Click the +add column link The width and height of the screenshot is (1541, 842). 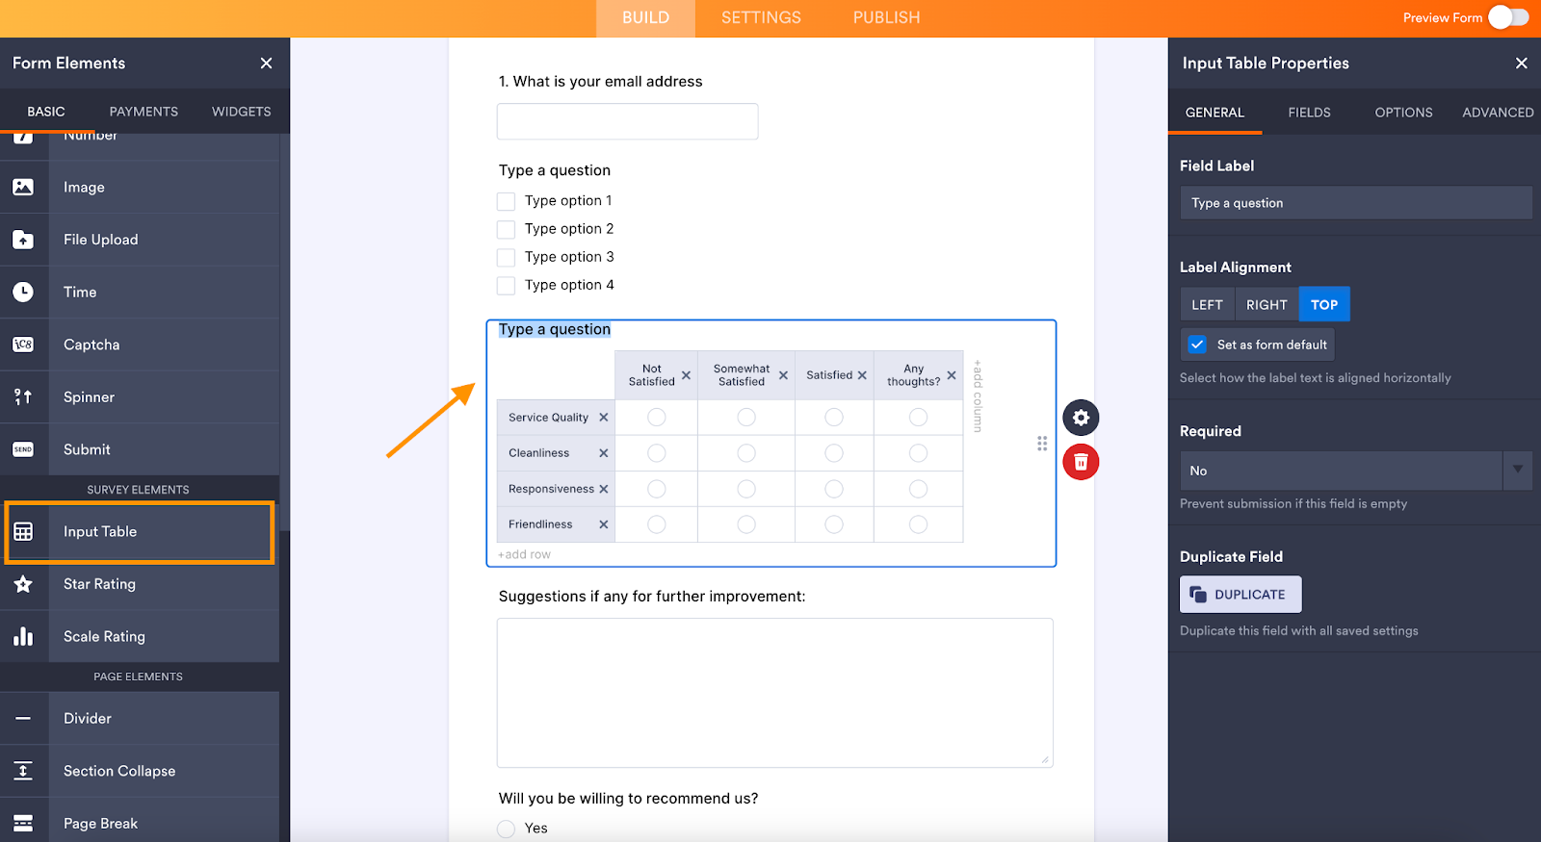coord(978,395)
